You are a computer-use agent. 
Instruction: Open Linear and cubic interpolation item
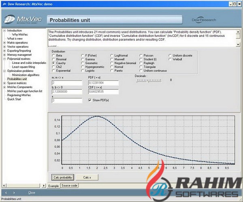click(x=29, y=63)
